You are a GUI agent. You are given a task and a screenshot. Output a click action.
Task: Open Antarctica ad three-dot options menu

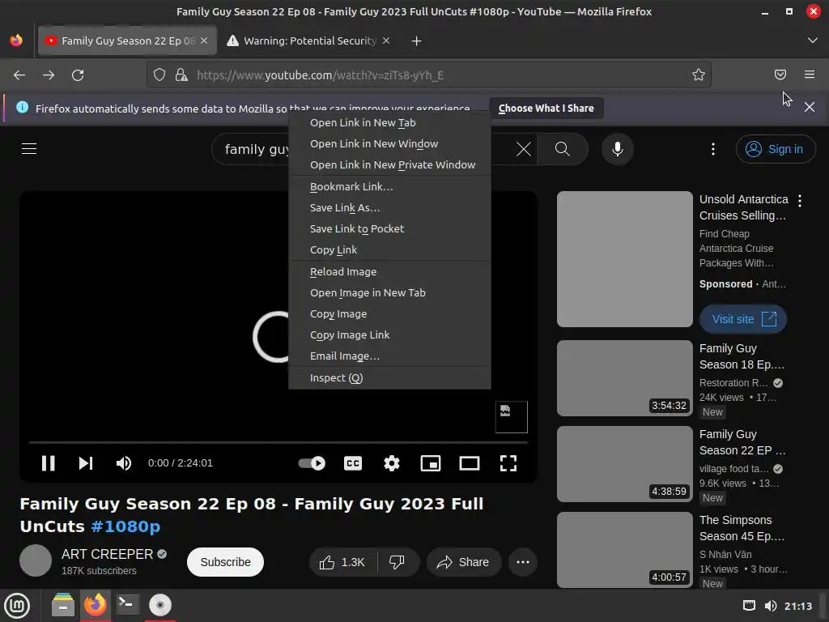point(800,201)
